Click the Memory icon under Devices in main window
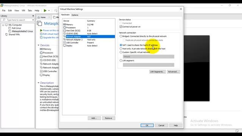242x136 pixels. (x=41, y=49)
